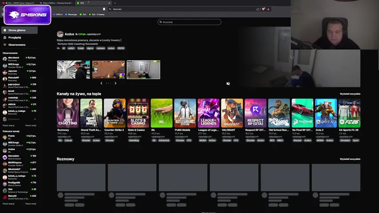This screenshot has height=213, width=379.
Task: Click the travel tag
Action: pyautogui.click(x=81, y=48)
